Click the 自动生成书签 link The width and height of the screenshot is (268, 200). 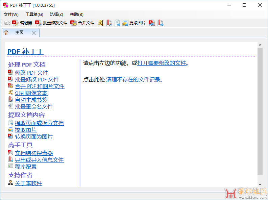point(31,100)
